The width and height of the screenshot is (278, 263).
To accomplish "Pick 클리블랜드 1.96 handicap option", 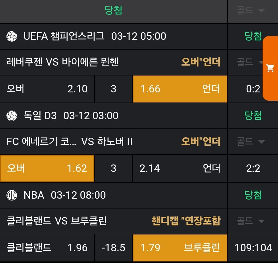I will (x=47, y=248).
